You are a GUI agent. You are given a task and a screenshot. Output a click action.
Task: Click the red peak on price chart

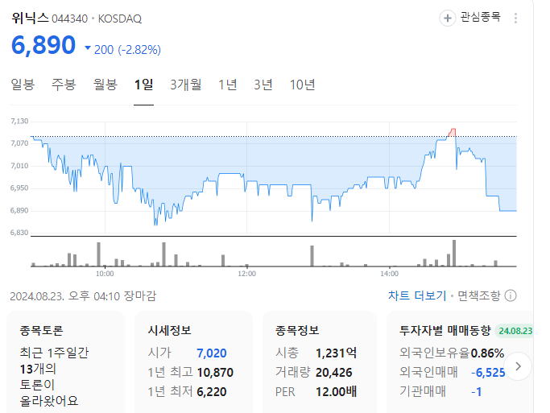coord(453,132)
